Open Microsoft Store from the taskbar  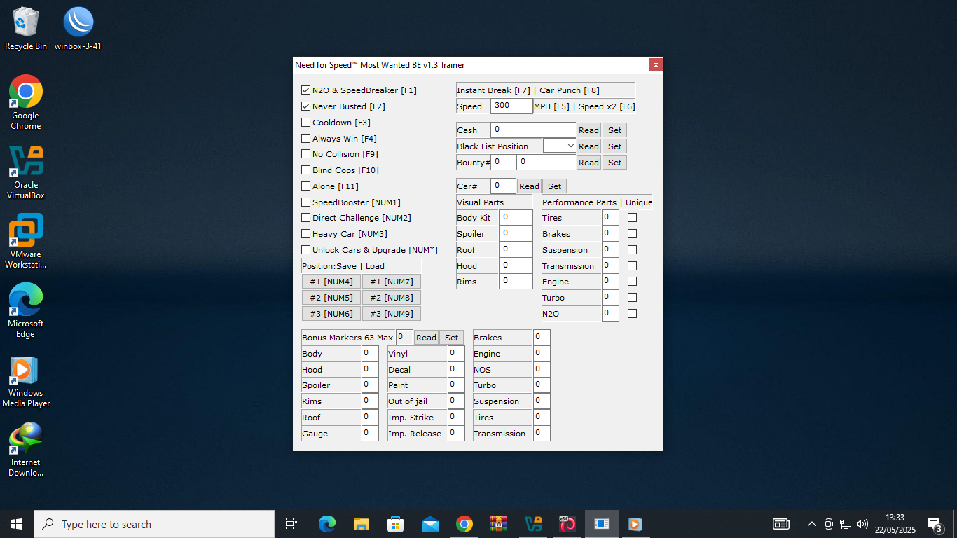pos(395,524)
